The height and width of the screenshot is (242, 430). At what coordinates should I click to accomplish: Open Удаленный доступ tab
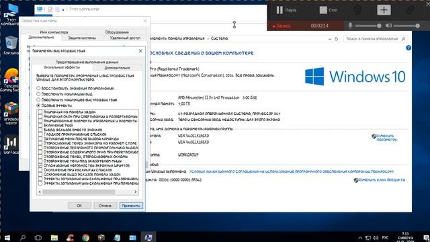pyautogui.click(x=125, y=38)
